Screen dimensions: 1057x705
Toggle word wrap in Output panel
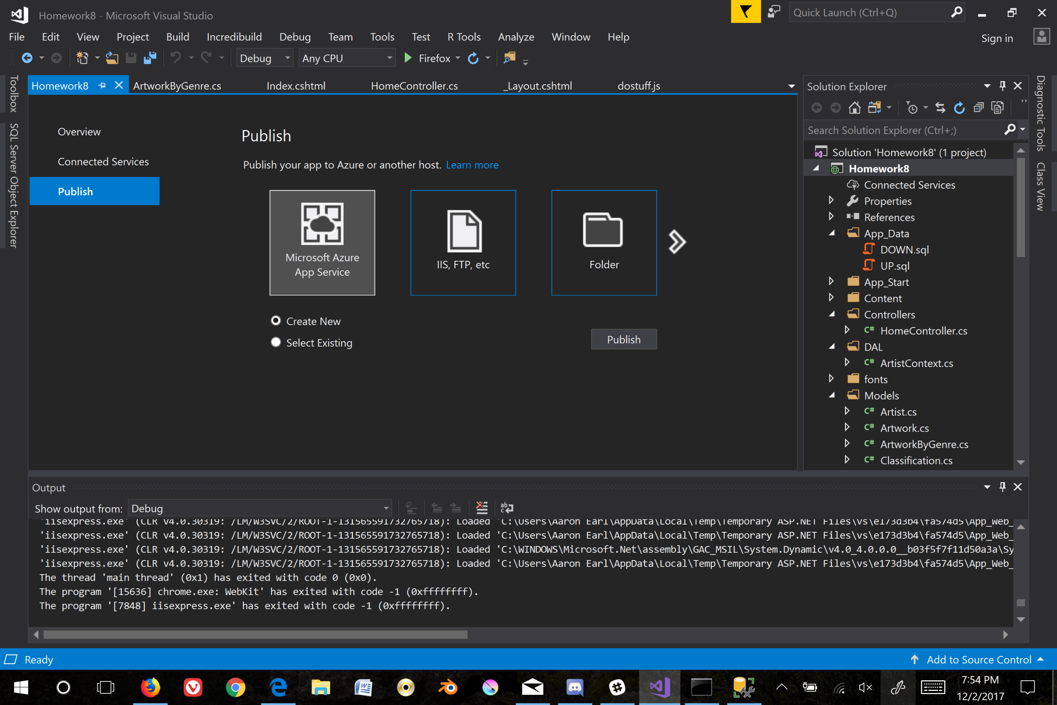pos(507,508)
